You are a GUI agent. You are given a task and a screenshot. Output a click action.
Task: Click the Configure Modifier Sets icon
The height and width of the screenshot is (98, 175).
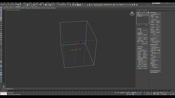click(146, 25)
